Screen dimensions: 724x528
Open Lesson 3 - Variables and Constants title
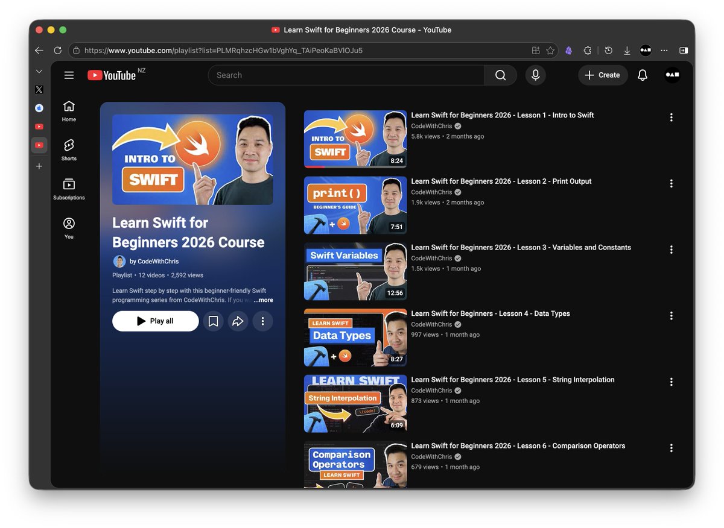521,248
